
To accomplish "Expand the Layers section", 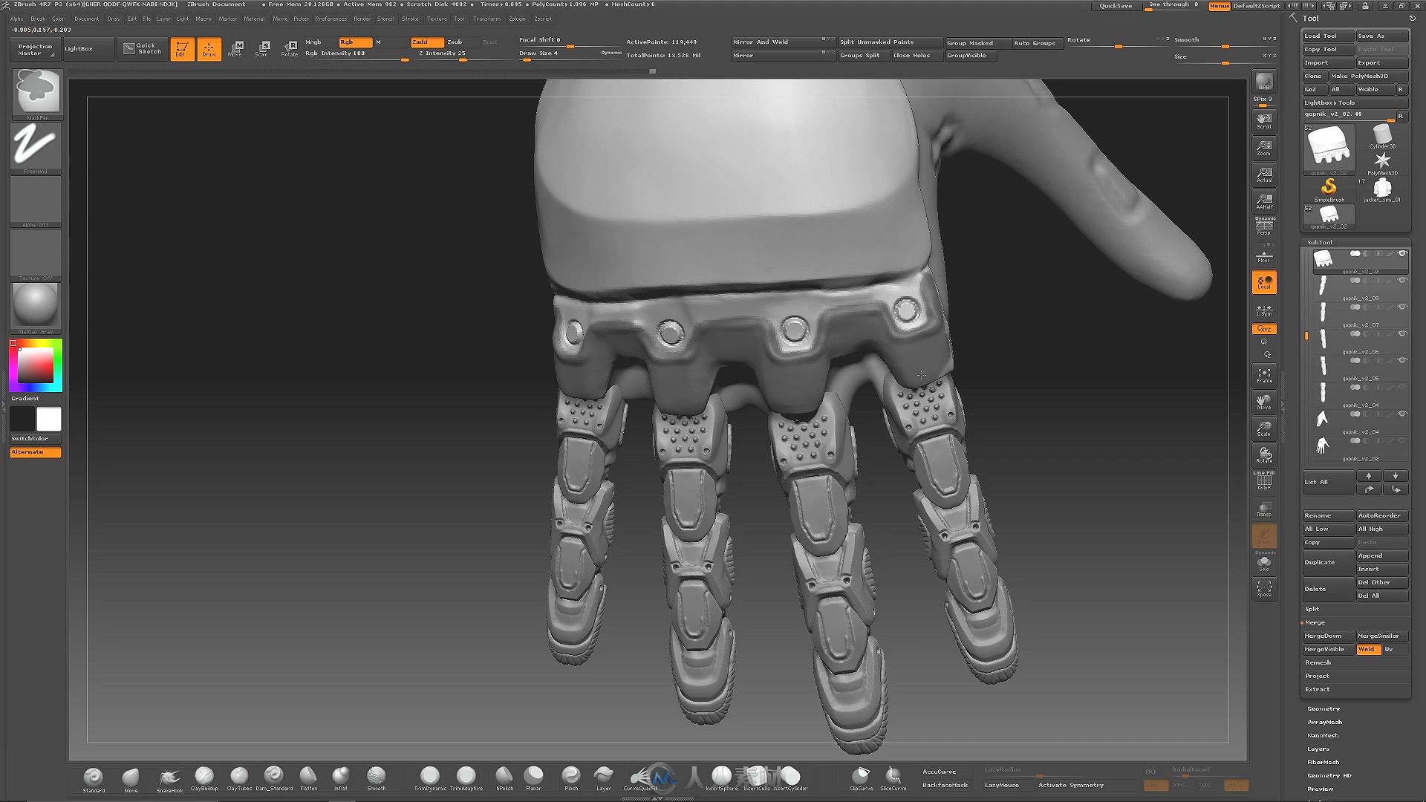I will pyautogui.click(x=1318, y=749).
